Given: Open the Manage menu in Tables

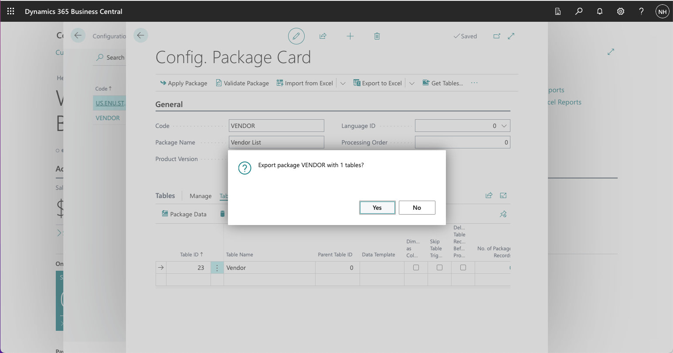Looking at the screenshot, I should click(201, 196).
